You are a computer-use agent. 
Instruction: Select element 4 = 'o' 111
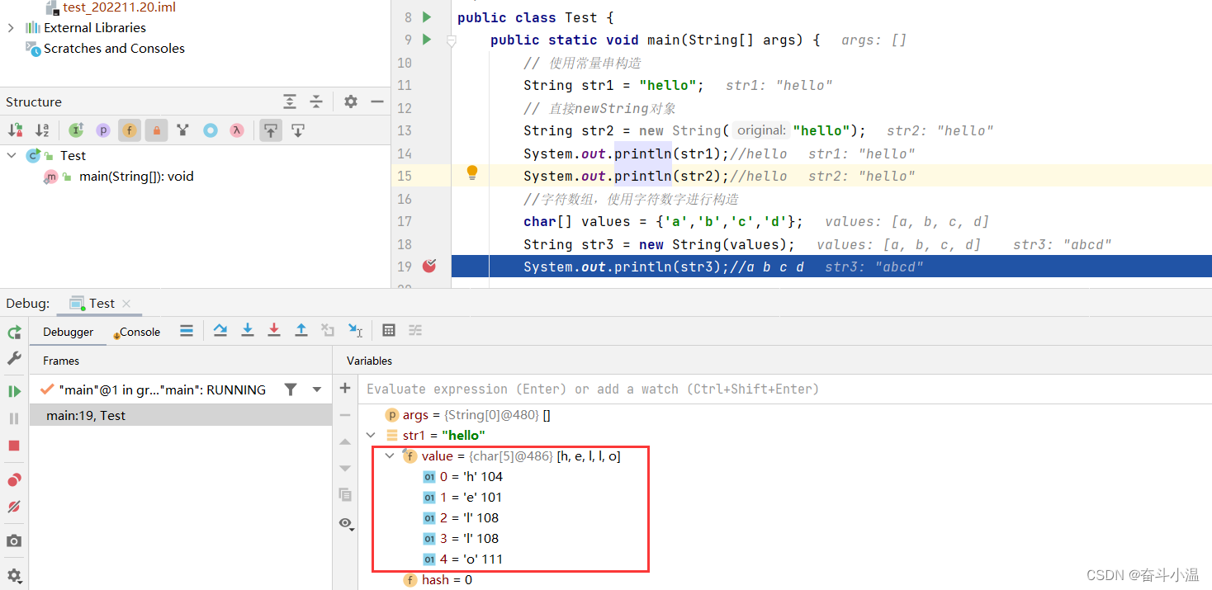462,559
